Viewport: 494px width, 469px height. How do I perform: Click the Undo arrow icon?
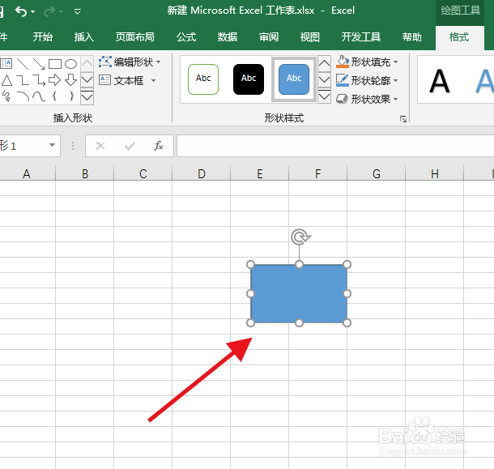[21, 11]
